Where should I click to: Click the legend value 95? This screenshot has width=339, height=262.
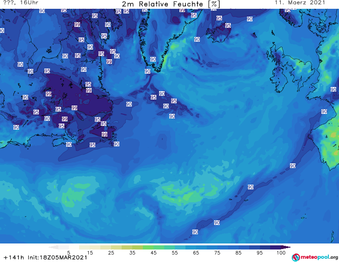[x=259, y=252]
